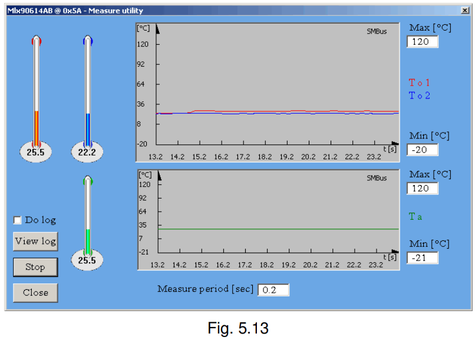
Task: Click the 22.2 reading under blue thermometer
Action: (x=87, y=152)
